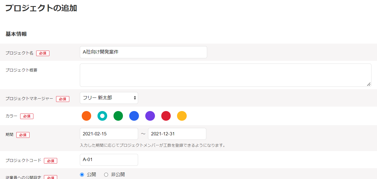This screenshot has height=179, width=377.
Task: Select the purple color swatch
Action: (150, 116)
